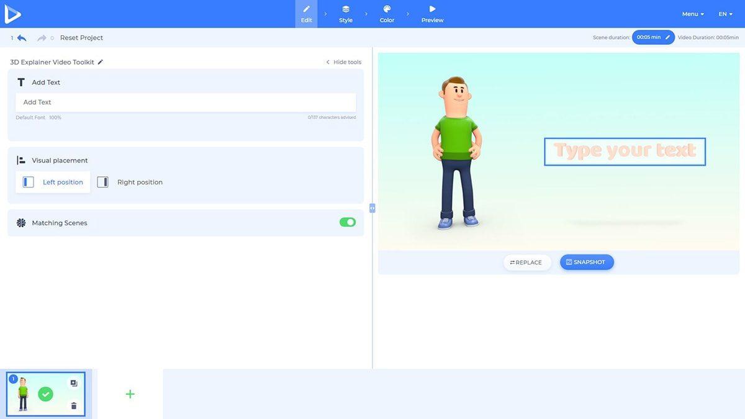
Task: Delete scene 1 with trash icon
Action: pyautogui.click(x=74, y=405)
